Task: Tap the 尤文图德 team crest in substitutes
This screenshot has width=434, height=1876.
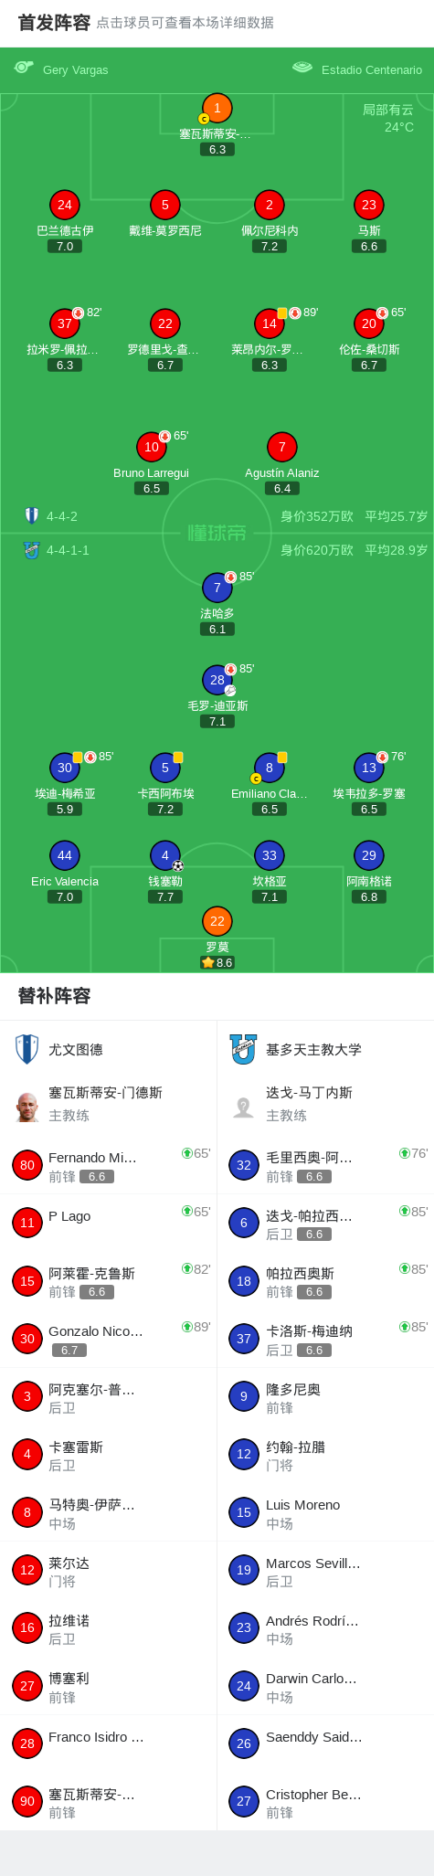Action: point(27,1049)
